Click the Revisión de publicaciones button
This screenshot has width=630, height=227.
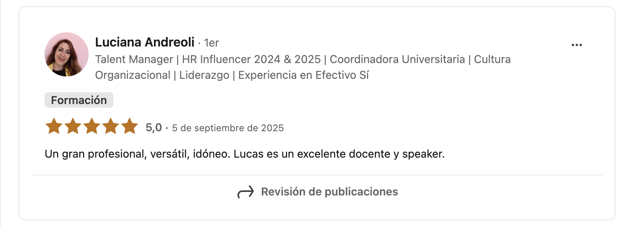tap(329, 192)
